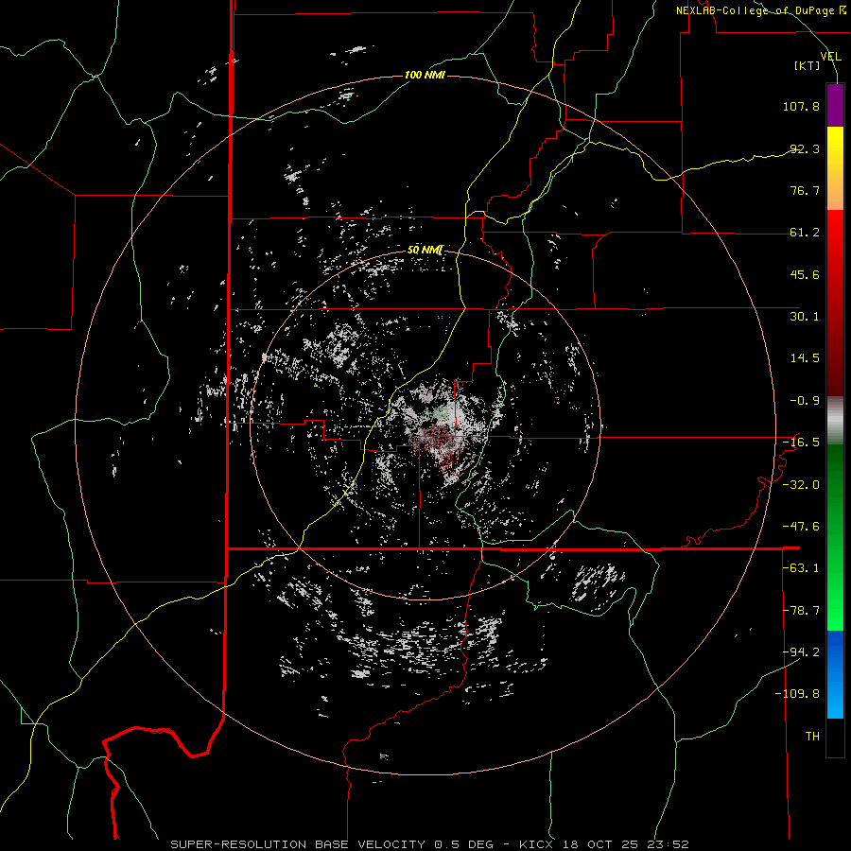
Task: Select the -63.1 legend value
Action: point(801,568)
